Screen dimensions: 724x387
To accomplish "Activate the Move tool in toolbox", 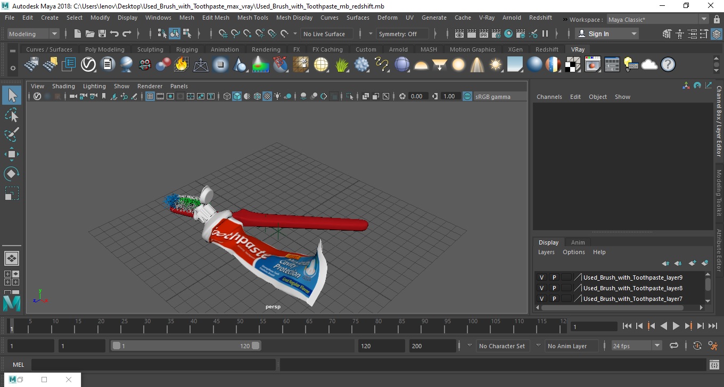I will pos(12,154).
